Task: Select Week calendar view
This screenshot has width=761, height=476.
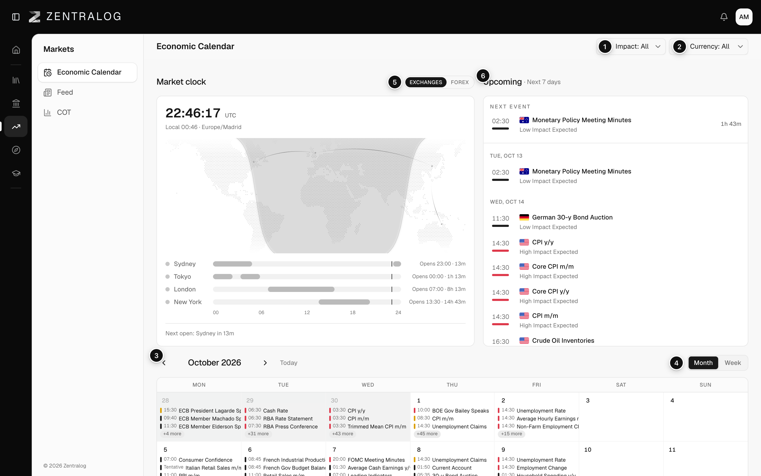Action: [x=733, y=363]
